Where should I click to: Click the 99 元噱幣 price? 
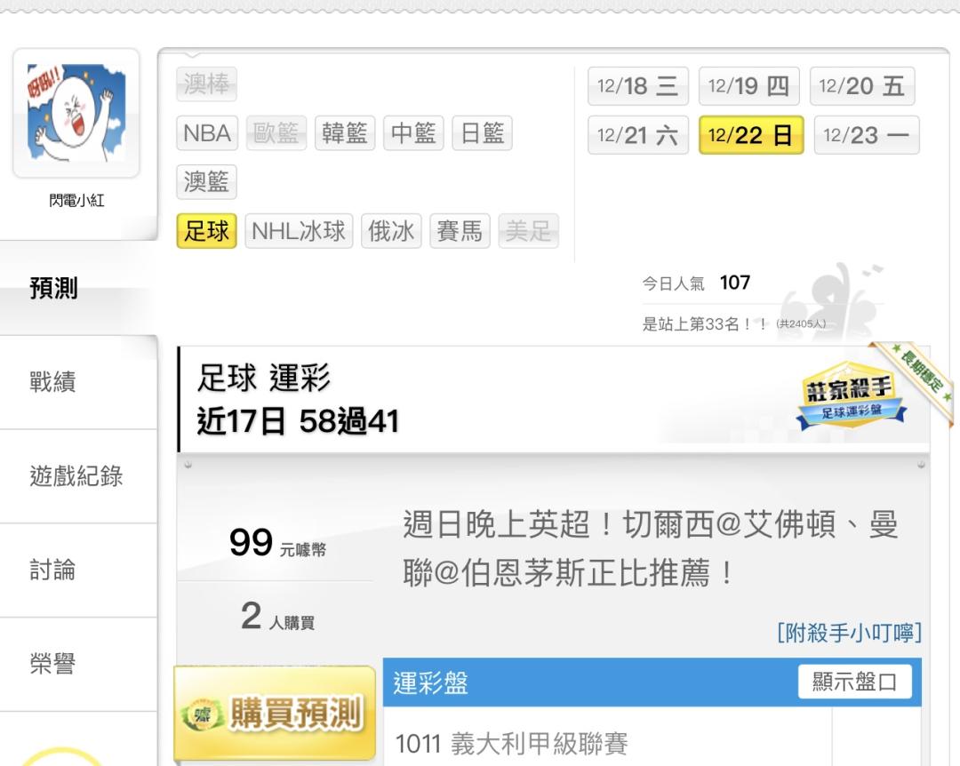pos(277,543)
